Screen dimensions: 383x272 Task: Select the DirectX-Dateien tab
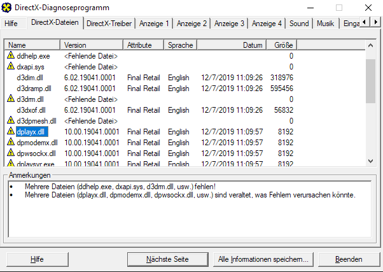[55, 22]
